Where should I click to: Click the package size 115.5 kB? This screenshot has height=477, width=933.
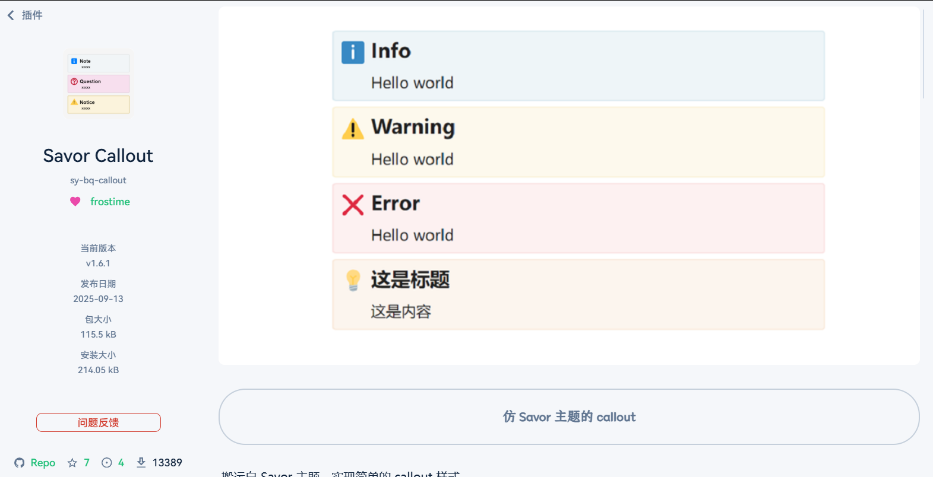99,335
